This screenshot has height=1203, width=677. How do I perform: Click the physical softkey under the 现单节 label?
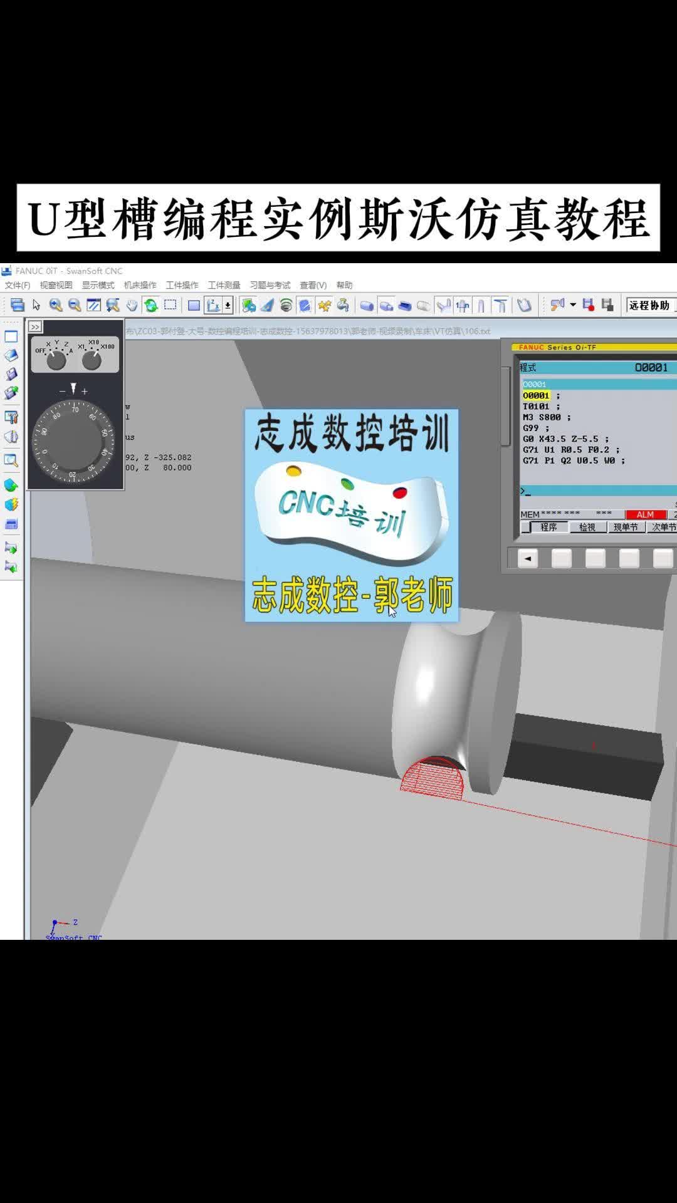point(629,558)
